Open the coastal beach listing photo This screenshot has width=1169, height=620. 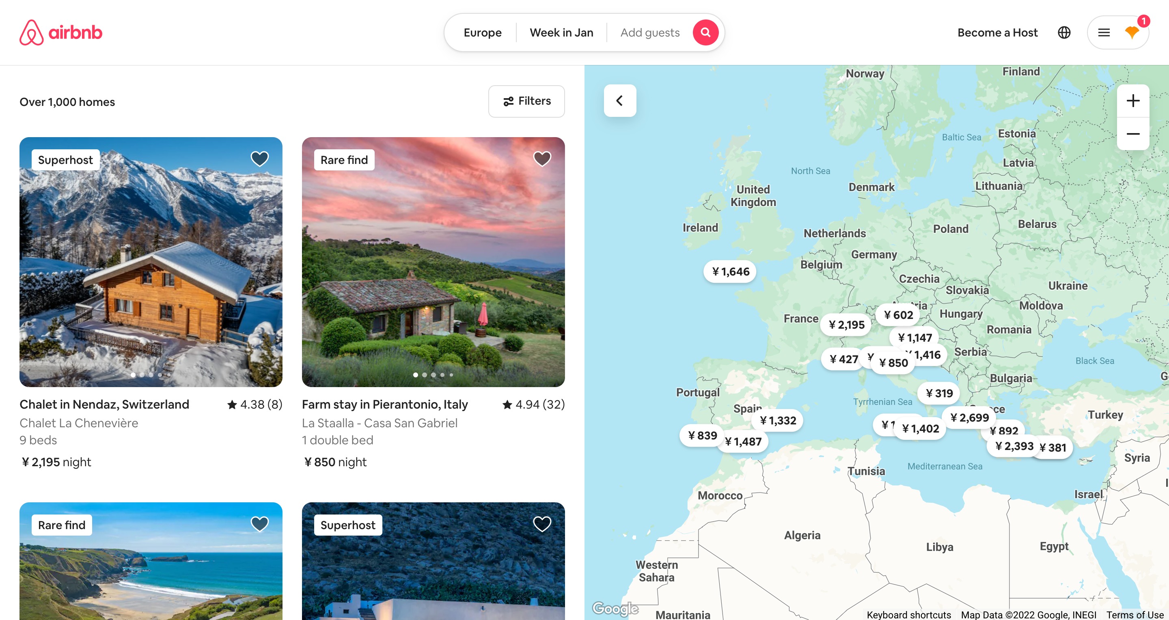[151, 561]
